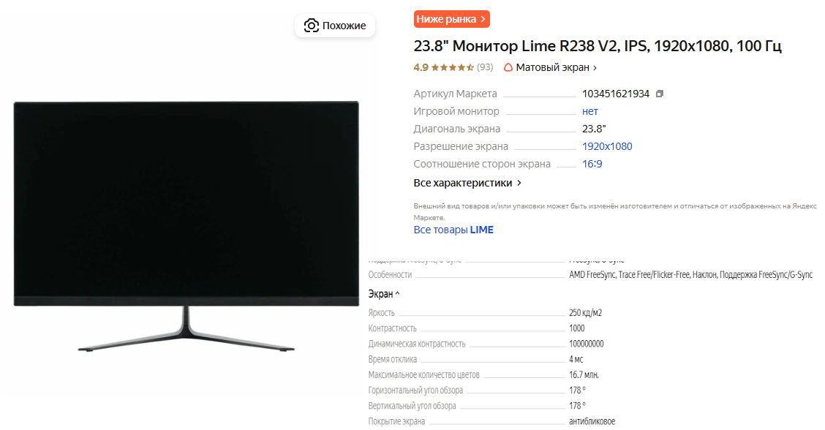Open Все товары LIME link
The image size is (825, 430).
pyautogui.click(x=453, y=230)
